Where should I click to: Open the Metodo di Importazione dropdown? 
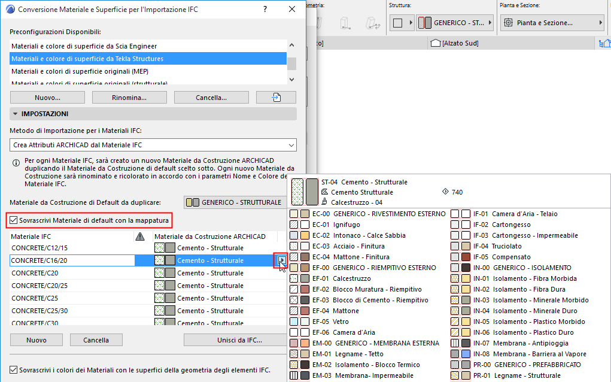290,144
